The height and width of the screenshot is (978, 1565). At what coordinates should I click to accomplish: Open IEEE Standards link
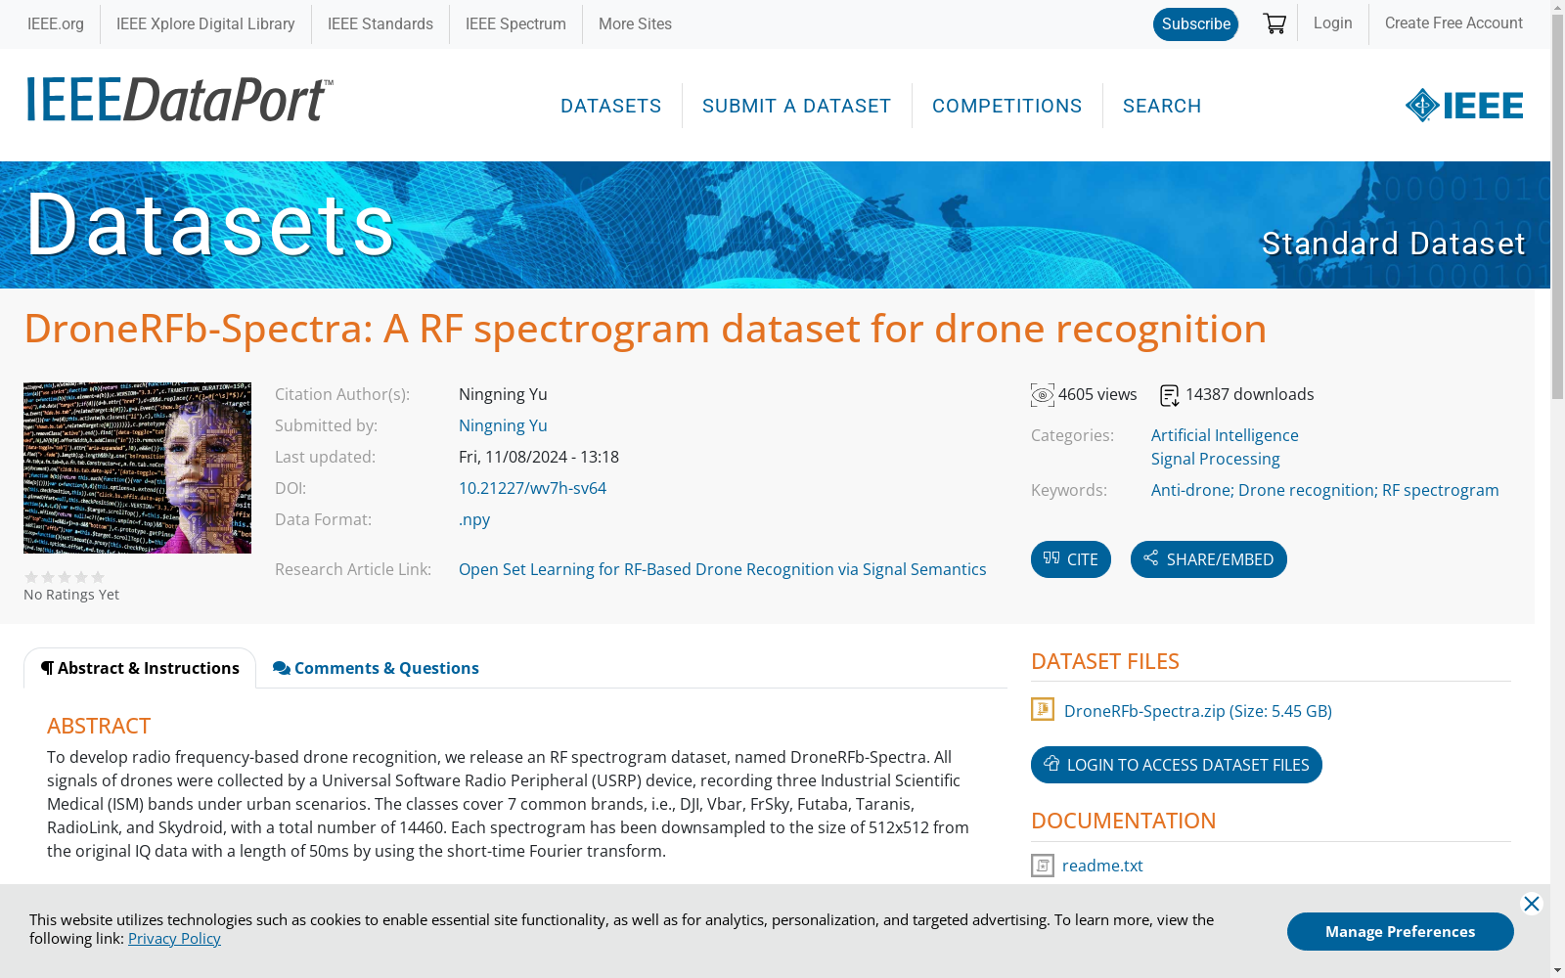pos(380,23)
